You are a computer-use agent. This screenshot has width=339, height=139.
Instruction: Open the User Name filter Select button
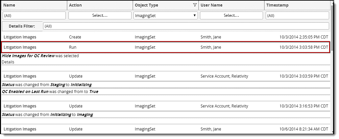point(231,15)
